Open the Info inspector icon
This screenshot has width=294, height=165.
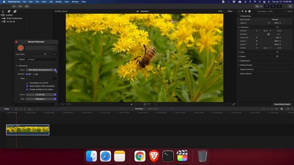[249, 11]
